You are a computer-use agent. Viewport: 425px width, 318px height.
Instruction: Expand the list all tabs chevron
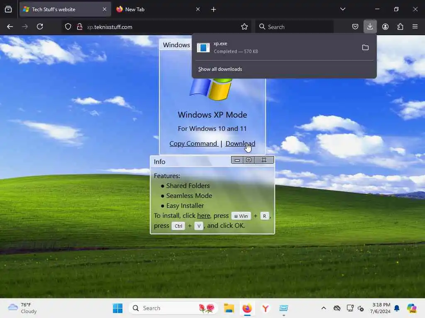342,9
